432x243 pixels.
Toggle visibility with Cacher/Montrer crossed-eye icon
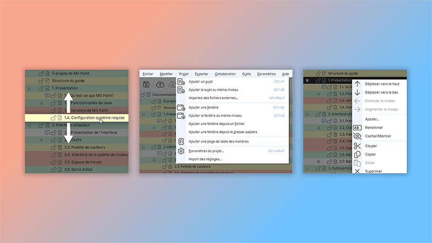coord(357,136)
